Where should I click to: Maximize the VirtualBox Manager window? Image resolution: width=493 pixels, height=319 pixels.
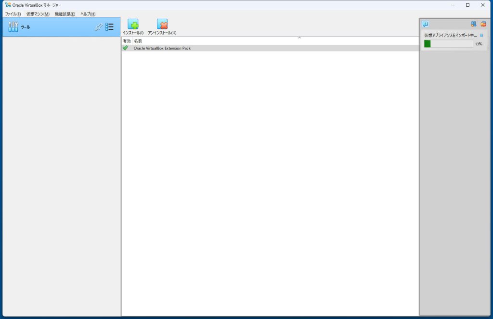468,5
